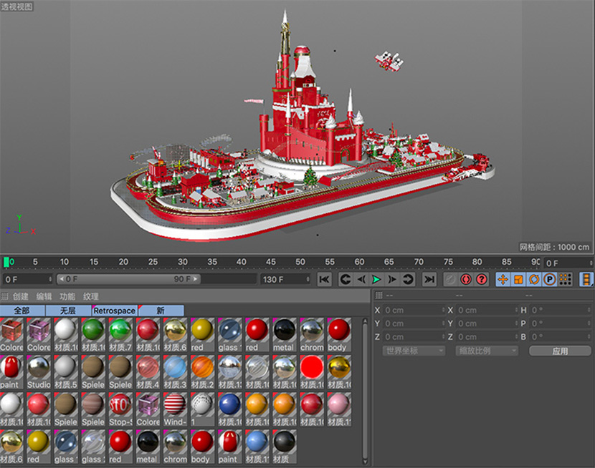
Task: Click the material manager grip icon
Action: point(4,296)
